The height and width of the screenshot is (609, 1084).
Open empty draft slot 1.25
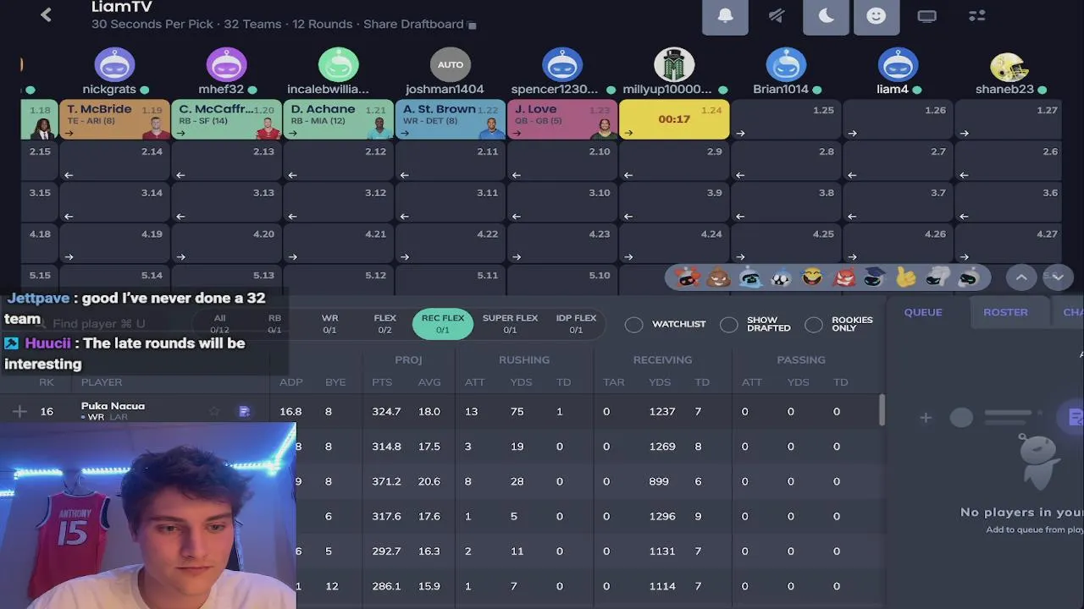[x=785, y=119]
